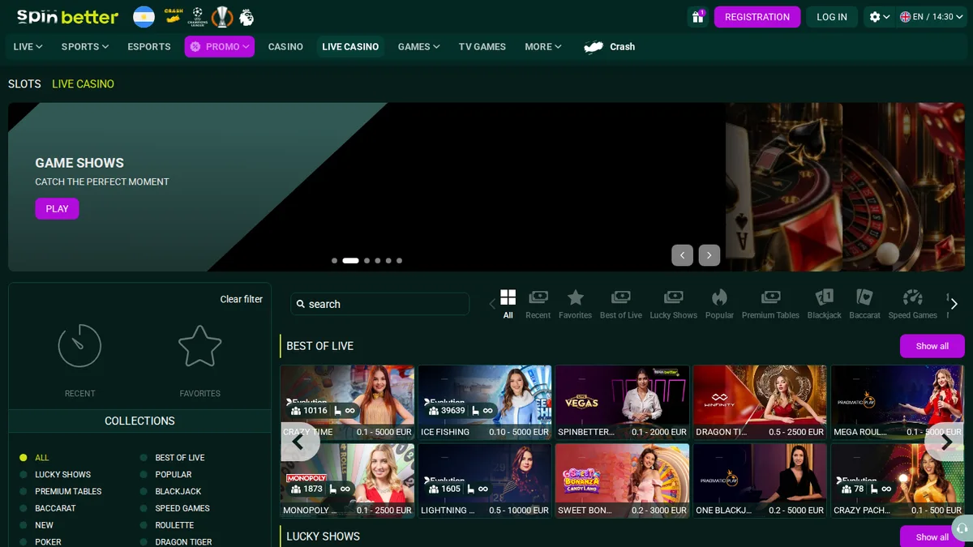The height and width of the screenshot is (547, 973).
Task: Open the large Favorites star icon
Action: [199, 346]
